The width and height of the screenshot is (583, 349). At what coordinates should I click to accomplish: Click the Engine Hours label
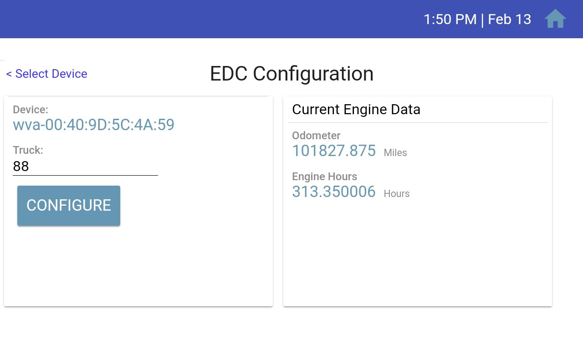coord(324,177)
